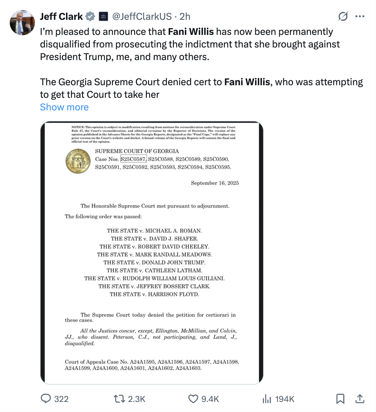Open the share post menu icon
Screen dimensions: 376x412
[x=360, y=399]
